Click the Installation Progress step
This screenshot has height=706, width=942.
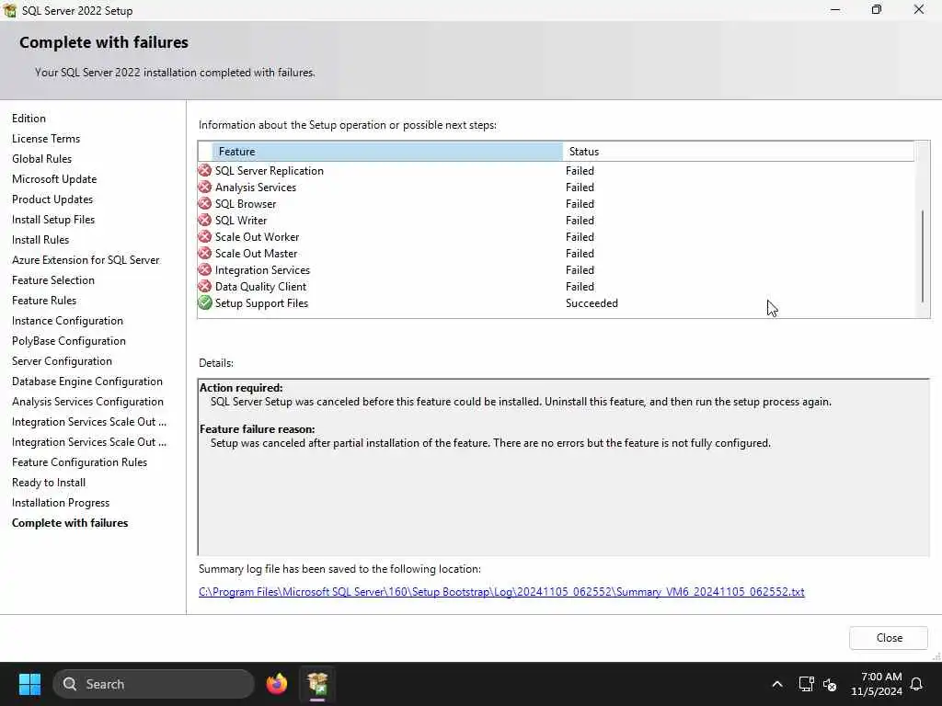61,503
